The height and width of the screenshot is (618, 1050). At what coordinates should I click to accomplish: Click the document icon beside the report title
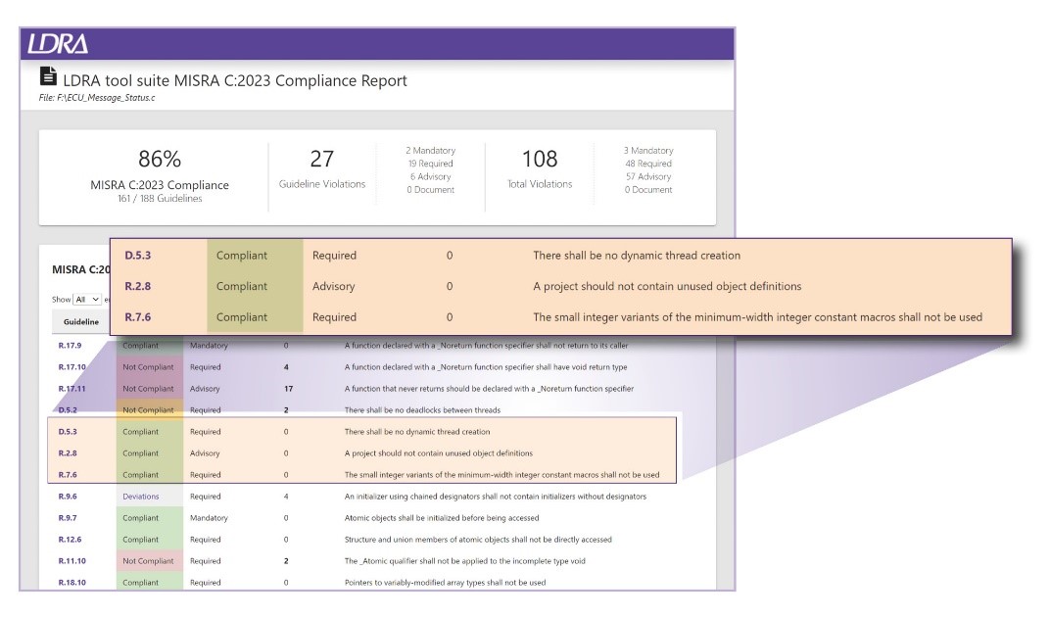[x=48, y=78]
